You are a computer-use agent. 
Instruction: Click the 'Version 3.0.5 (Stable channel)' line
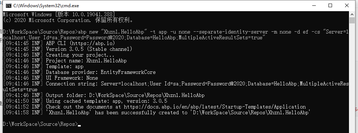click(89, 49)
